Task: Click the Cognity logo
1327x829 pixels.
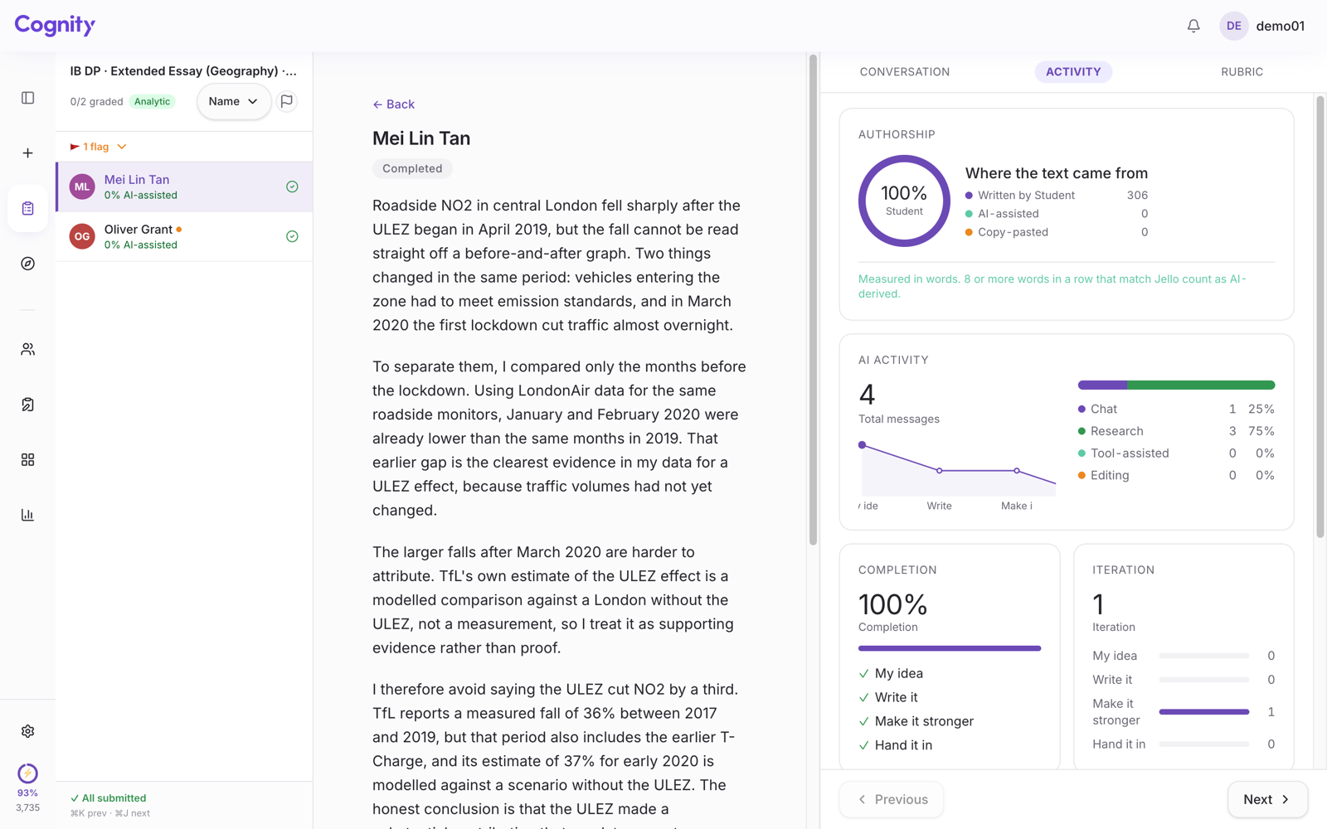Action: (x=55, y=25)
